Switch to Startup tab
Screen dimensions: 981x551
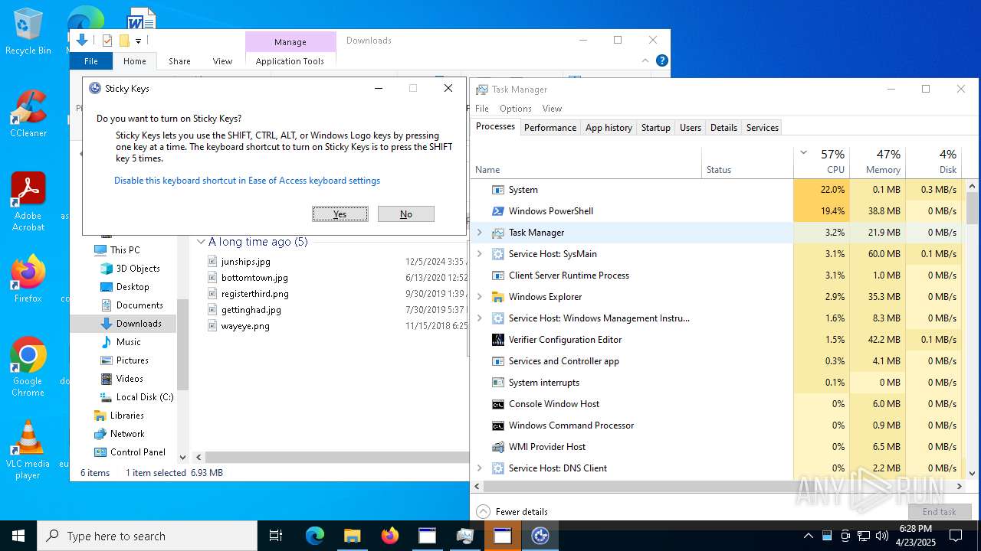(655, 128)
